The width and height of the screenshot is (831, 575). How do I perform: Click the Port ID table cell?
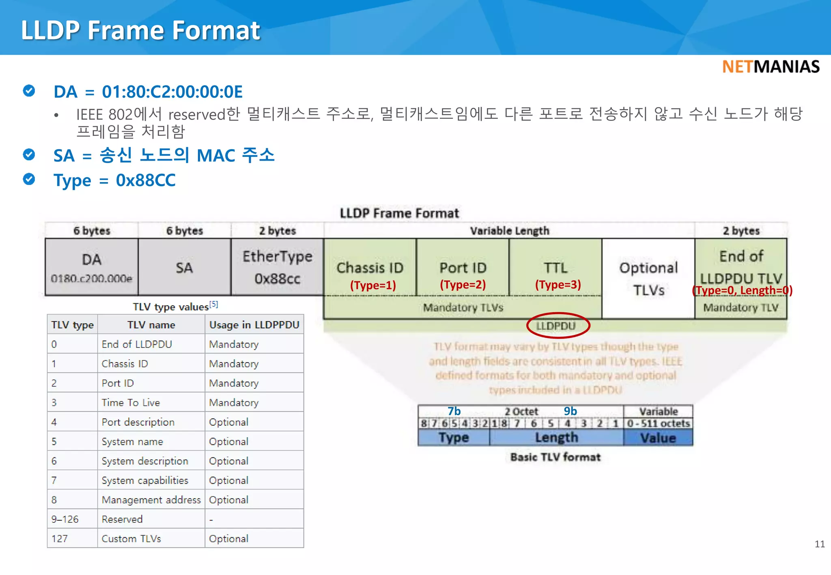(x=151, y=383)
